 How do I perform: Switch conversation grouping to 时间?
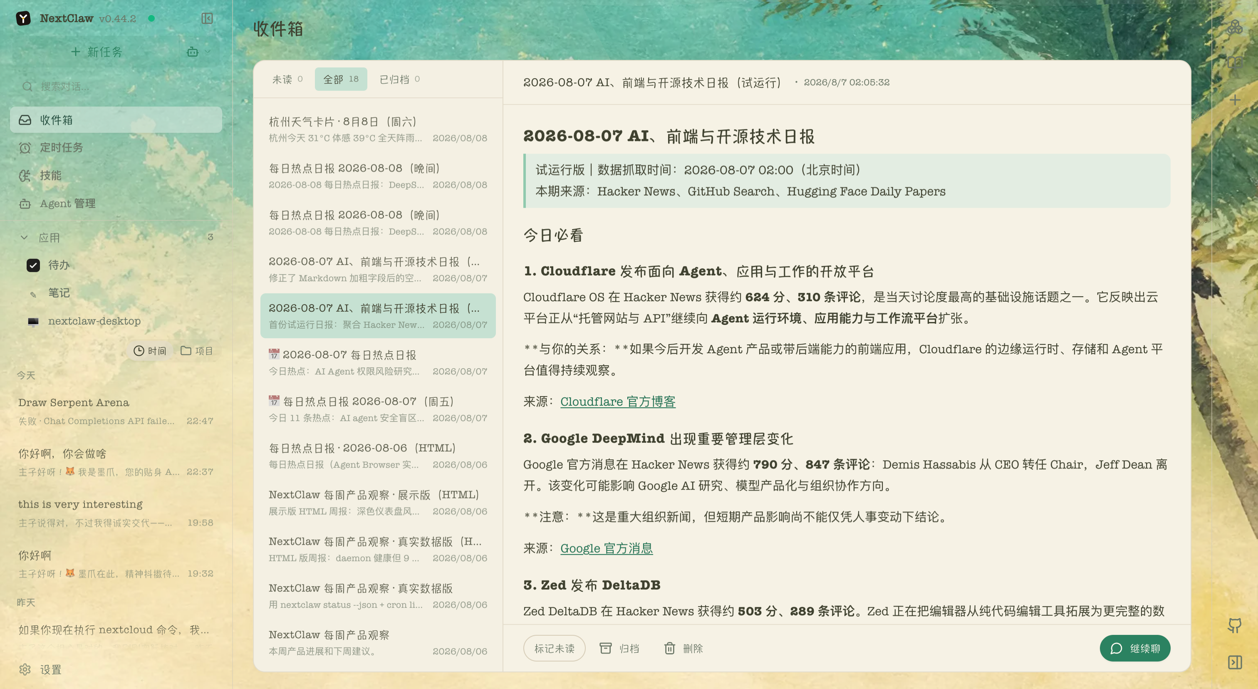[x=150, y=351]
